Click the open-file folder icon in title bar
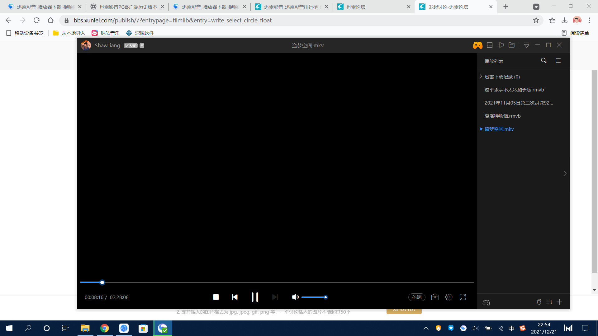598x336 pixels. tap(511, 45)
